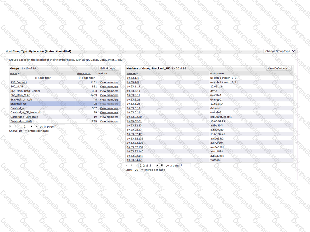Screen dimensions: 310x232
Task: Sort members by Host IP column
Action: 131,73
